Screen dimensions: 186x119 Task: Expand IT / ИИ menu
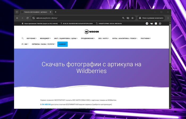(25, 44)
